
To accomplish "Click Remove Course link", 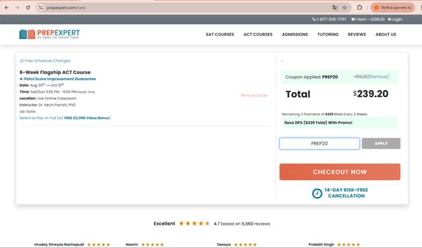I will tap(254, 95).
